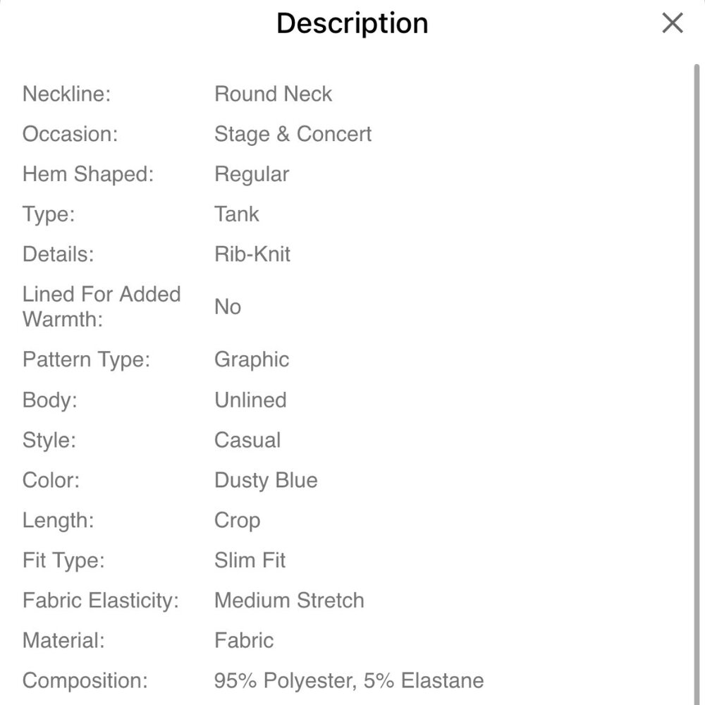The width and height of the screenshot is (705, 705).
Task: Select the 95% Polyester, 5% Elastane text
Action: point(349,681)
